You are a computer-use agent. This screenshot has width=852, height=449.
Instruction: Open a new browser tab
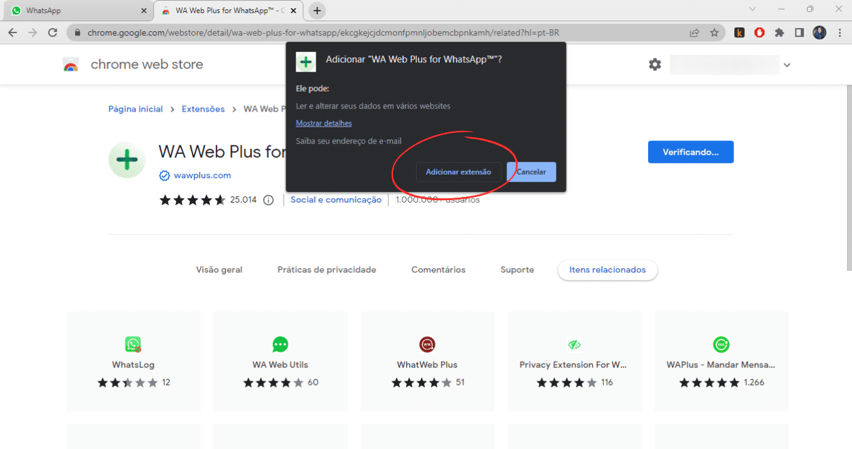(317, 11)
